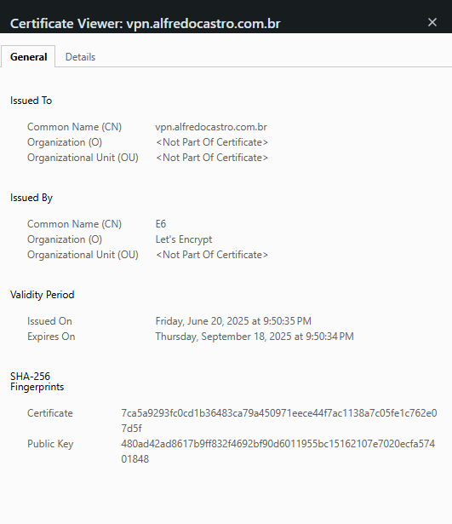The image size is (452, 524).
Task: Select the General tab
Action: (28, 57)
